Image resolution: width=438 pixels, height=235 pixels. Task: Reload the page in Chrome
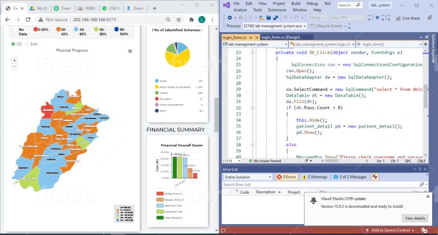click(x=28, y=19)
